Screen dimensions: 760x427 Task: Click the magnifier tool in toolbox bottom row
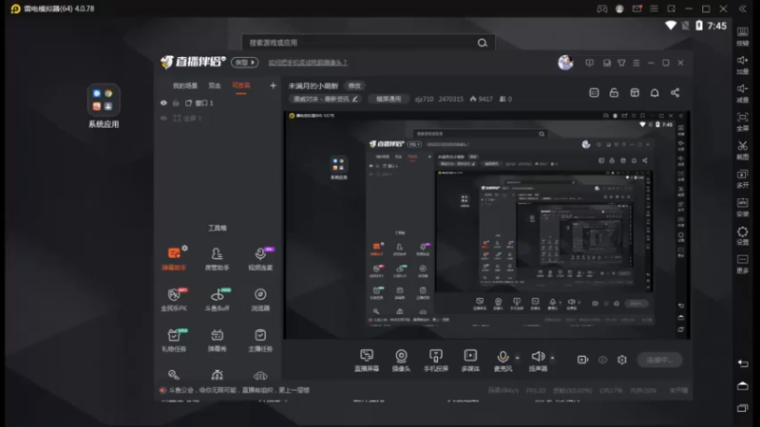coord(174,375)
